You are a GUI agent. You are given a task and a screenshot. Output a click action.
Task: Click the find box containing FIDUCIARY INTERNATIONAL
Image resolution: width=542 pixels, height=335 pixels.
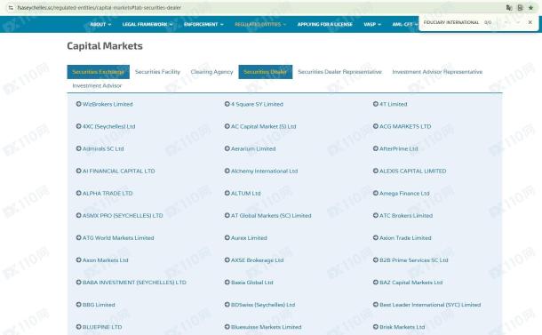[451, 22]
